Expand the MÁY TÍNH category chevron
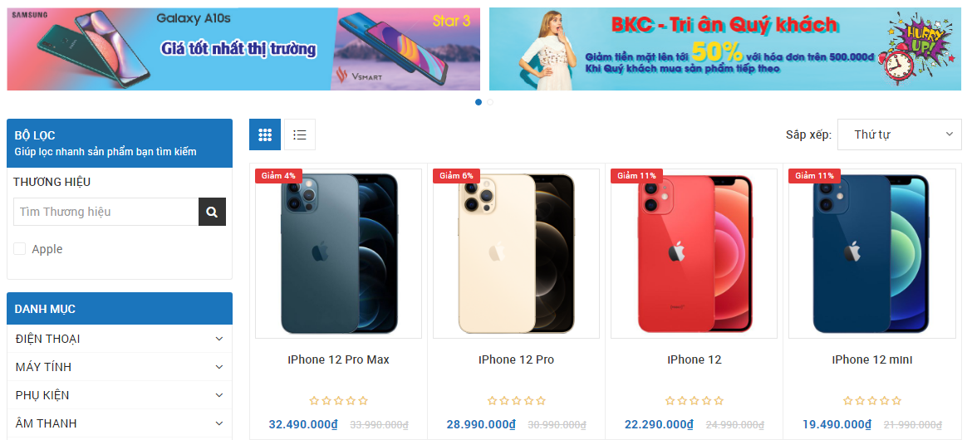This screenshot has width=967, height=440. (219, 367)
